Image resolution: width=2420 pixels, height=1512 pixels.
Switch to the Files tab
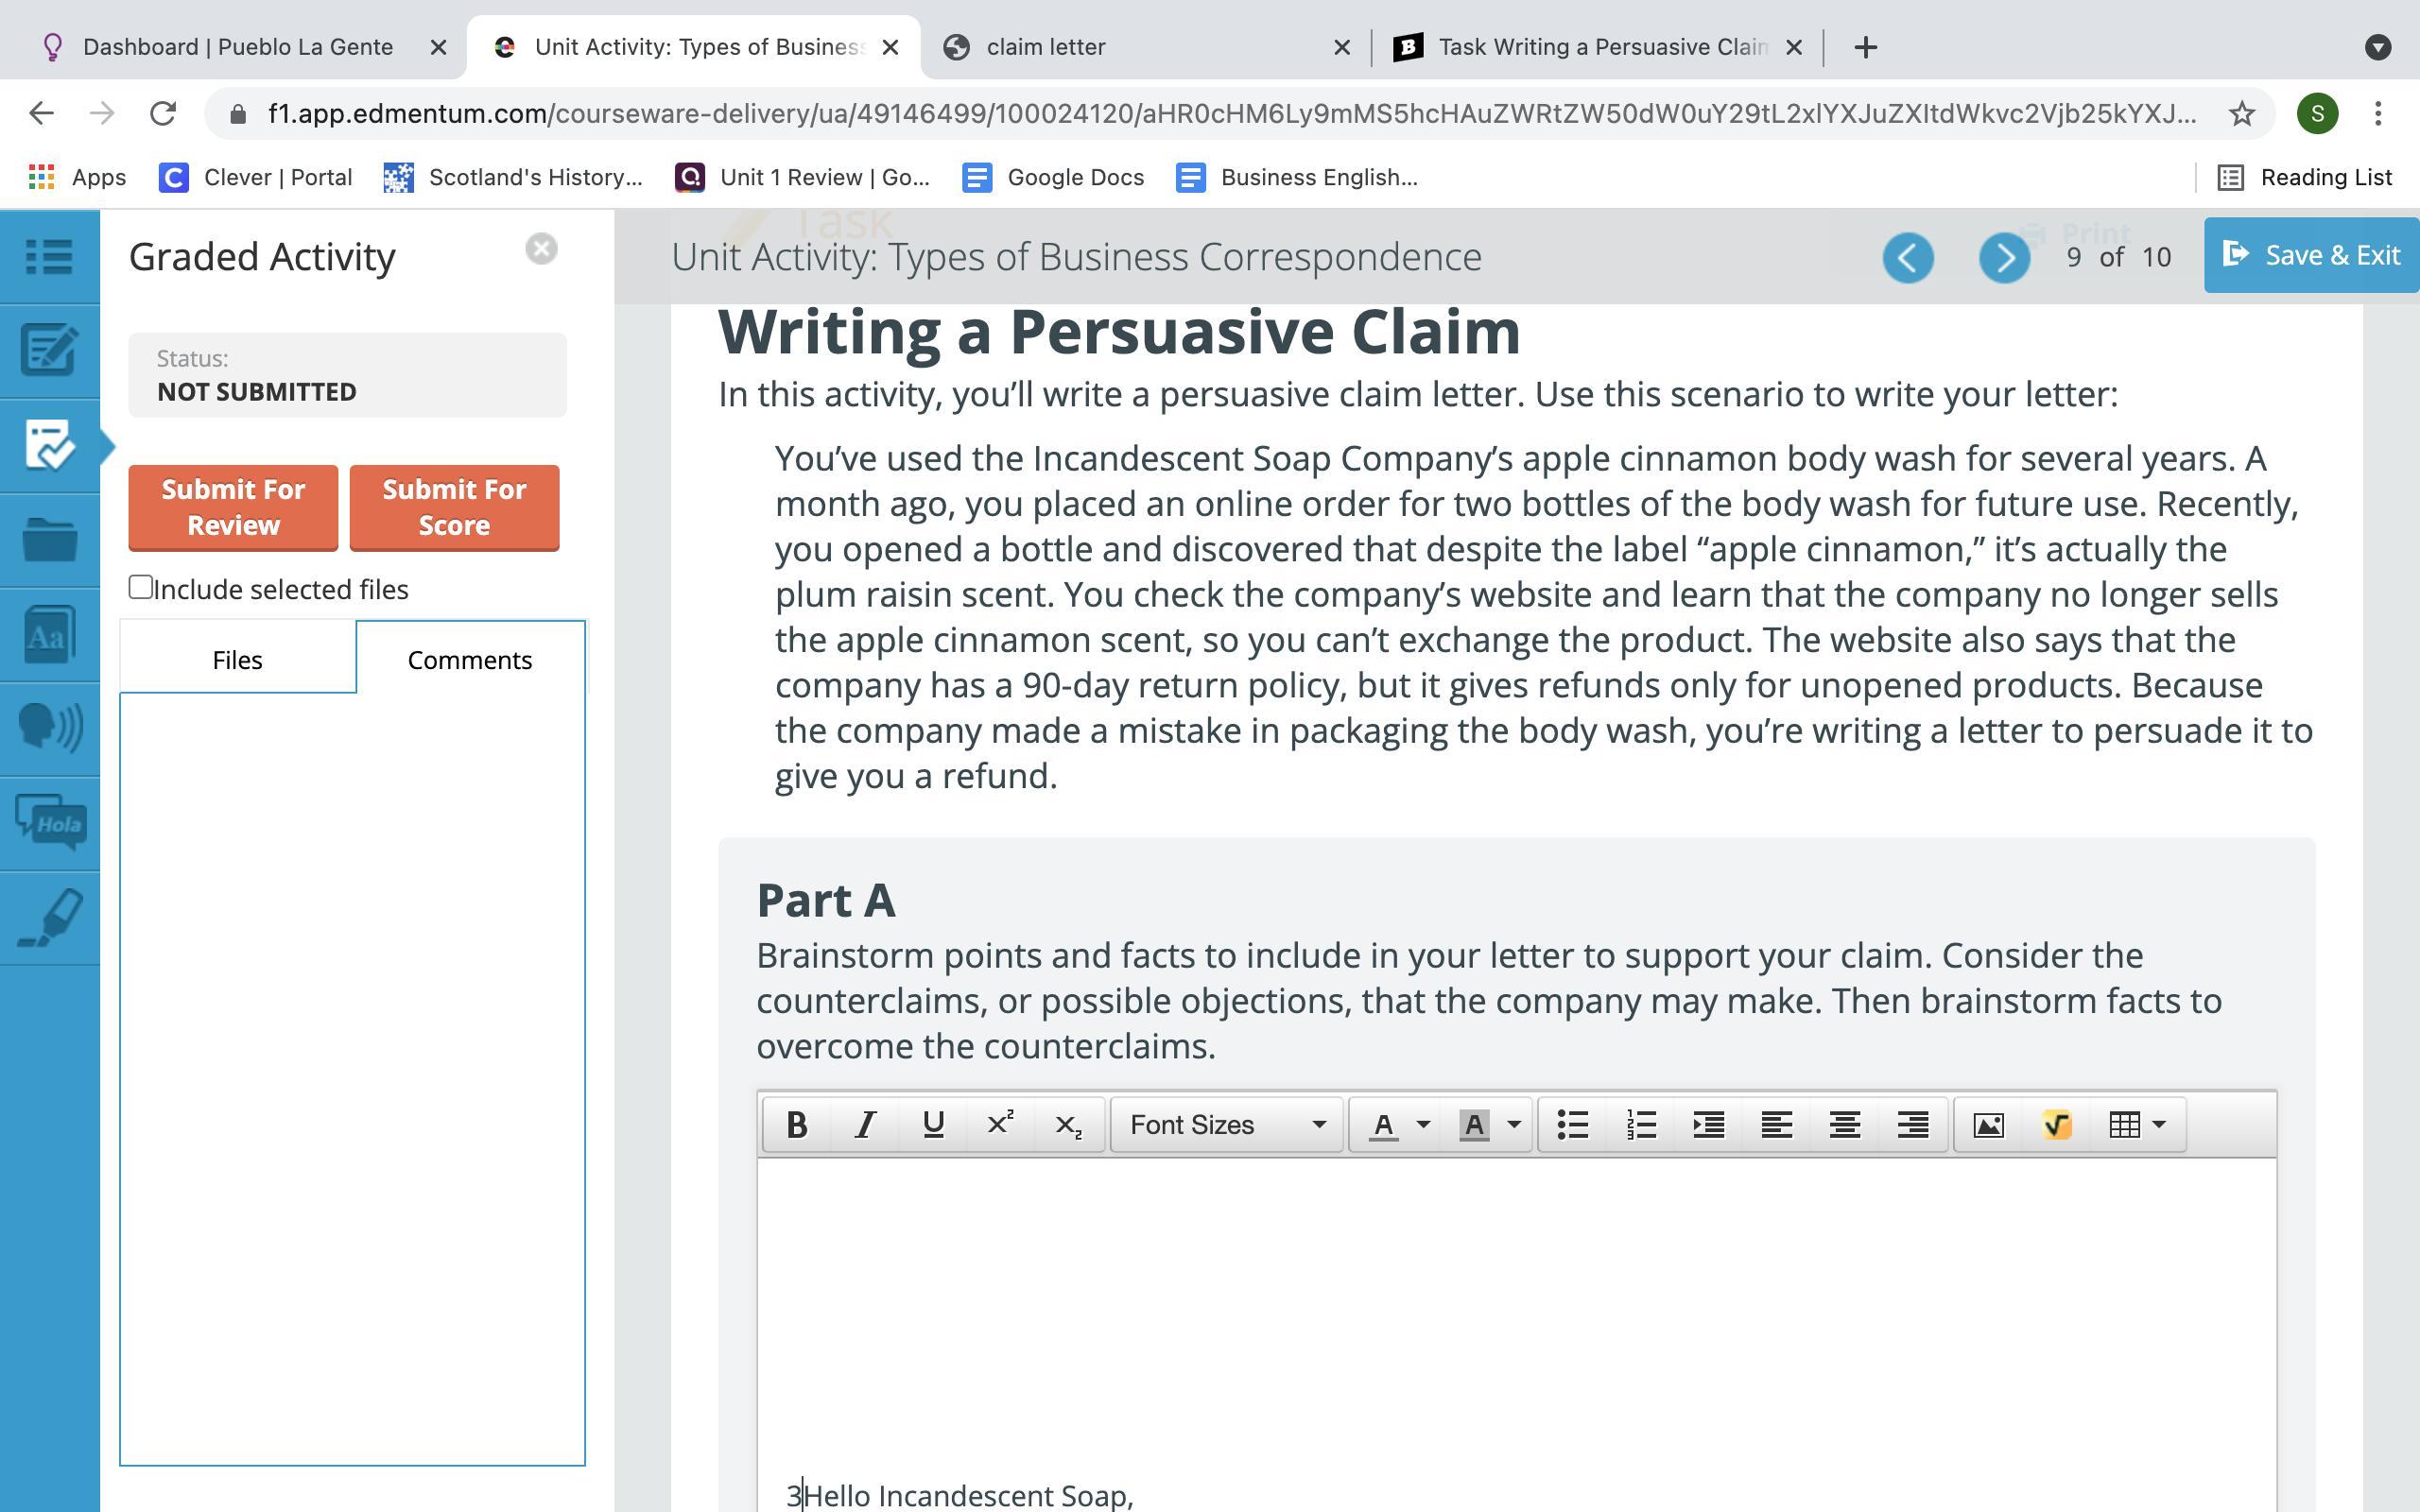click(237, 660)
